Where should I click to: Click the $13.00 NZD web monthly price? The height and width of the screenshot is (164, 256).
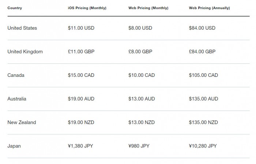click(142, 122)
